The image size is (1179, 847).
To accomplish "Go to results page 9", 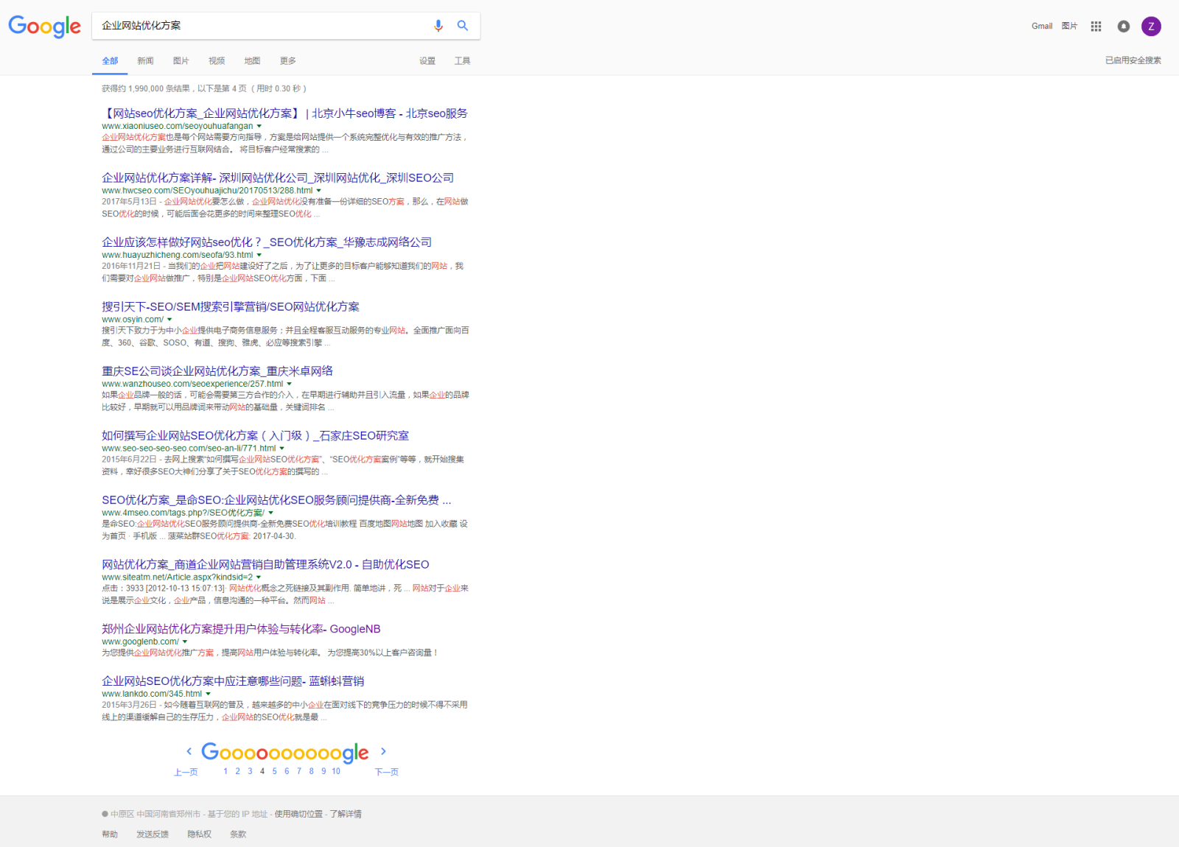I will (323, 771).
